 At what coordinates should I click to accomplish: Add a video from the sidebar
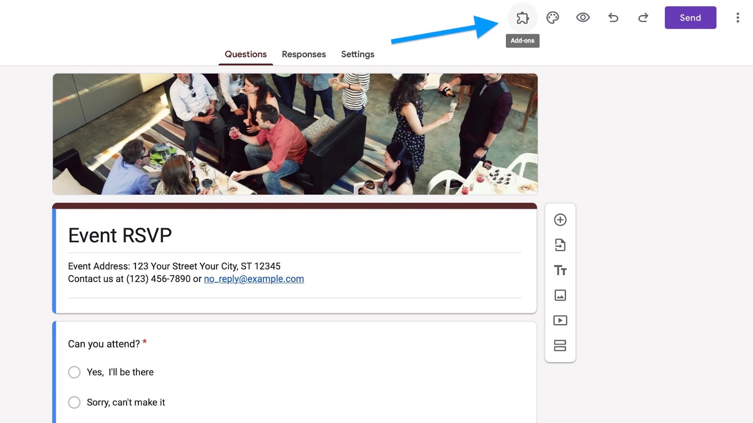[560, 321]
